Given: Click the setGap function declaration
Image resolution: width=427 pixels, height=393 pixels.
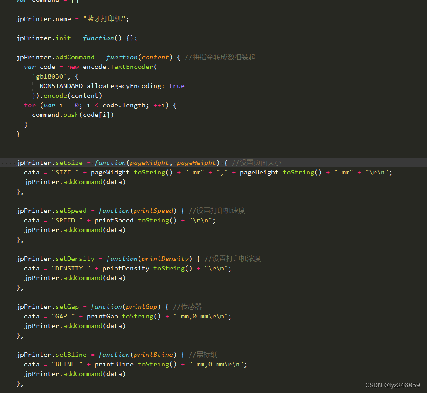Looking at the screenshot, I should pos(92,307).
